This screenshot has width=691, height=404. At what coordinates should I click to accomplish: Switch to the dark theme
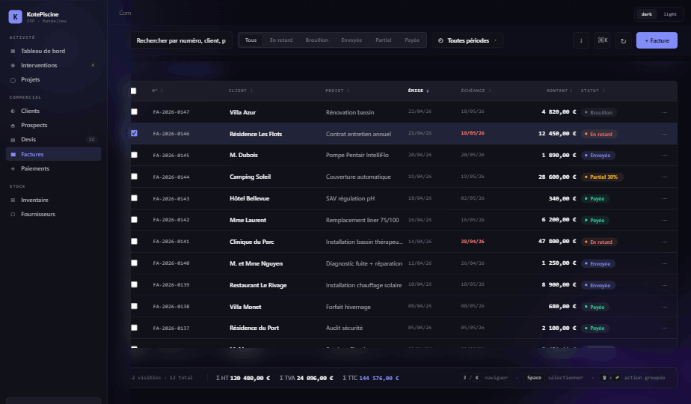pyautogui.click(x=646, y=14)
